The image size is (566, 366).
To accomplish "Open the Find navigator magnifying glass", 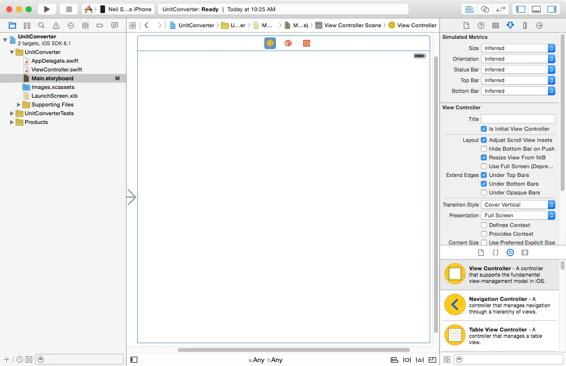I will pyautogui.click(x=41, y=25).
